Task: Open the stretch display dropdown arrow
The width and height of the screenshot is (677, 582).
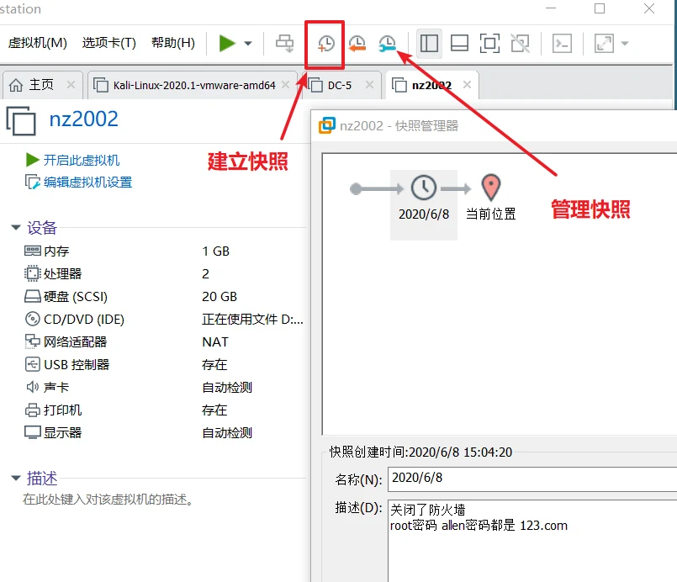Action: (x=624, y=43)
